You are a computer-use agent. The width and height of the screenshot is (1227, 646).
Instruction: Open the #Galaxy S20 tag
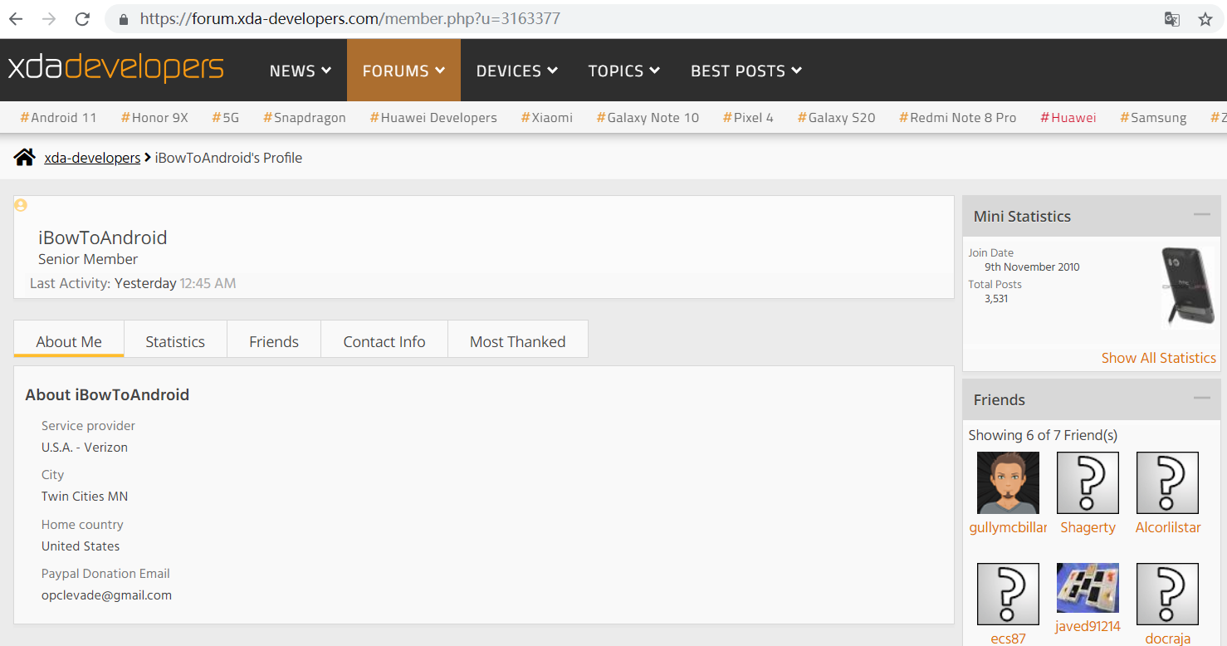coord(836,118)
